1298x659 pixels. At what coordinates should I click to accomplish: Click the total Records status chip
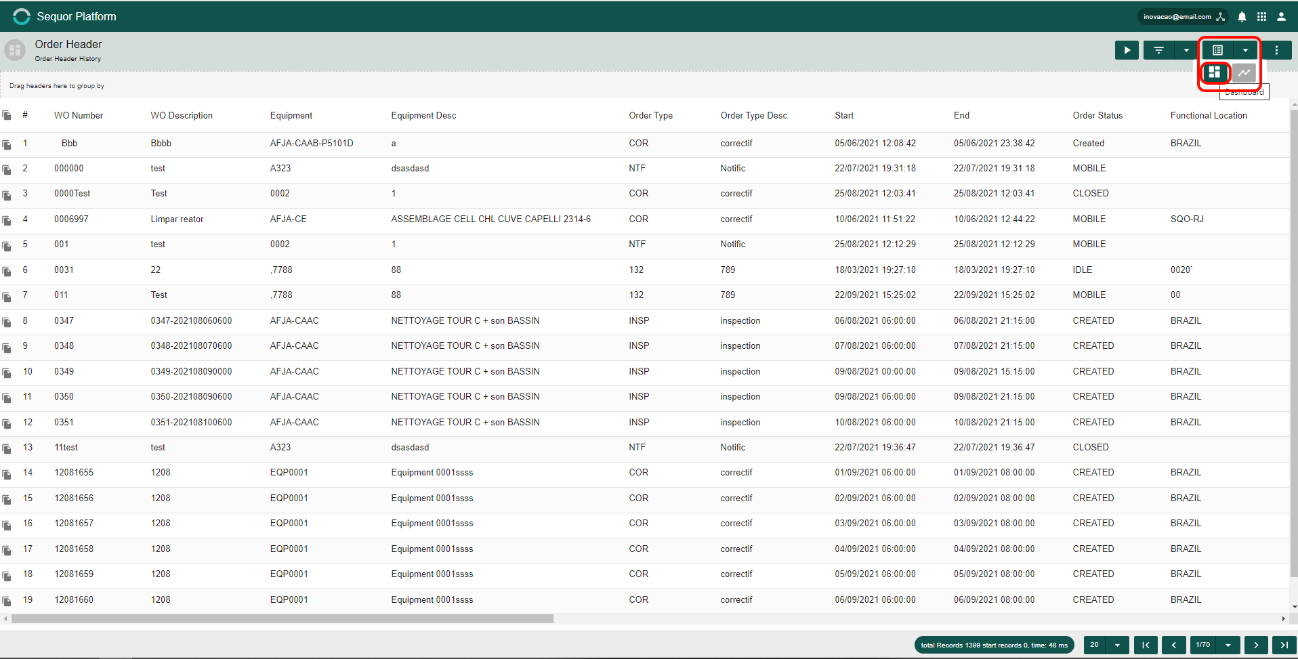click(994, 645)
